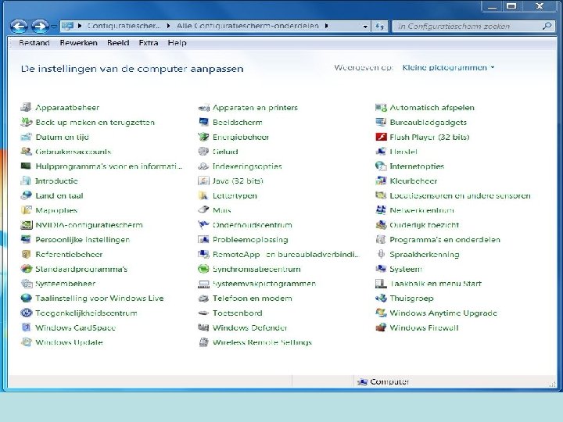Open Apparaatbeheer icon
Screen dimensions: 563x422
click(26, 107)
